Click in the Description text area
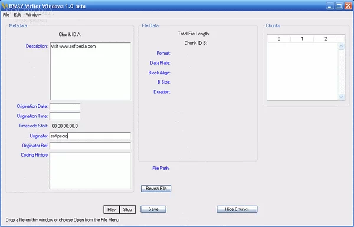The image size is (354, 227). [x=90, y=71]
